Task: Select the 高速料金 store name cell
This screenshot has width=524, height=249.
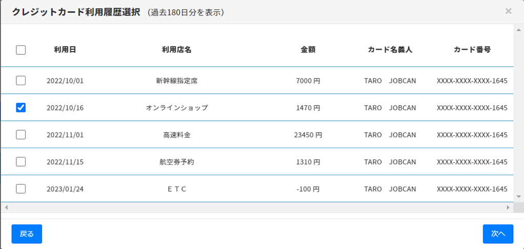Action: (x=177, y=135)
